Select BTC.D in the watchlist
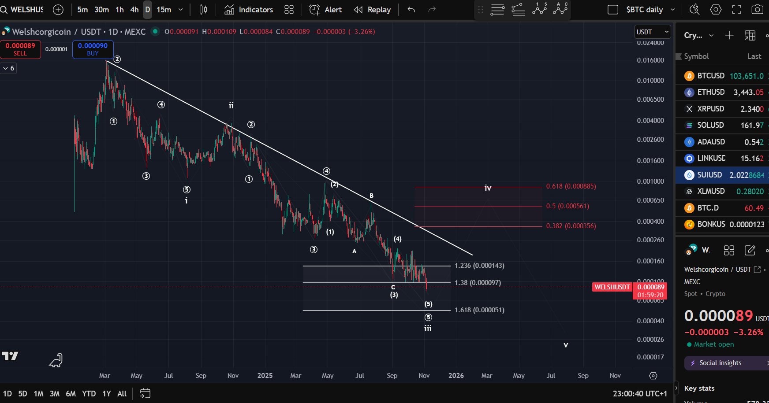The width and height of the screenshot is (769, 403). (722, 208)
